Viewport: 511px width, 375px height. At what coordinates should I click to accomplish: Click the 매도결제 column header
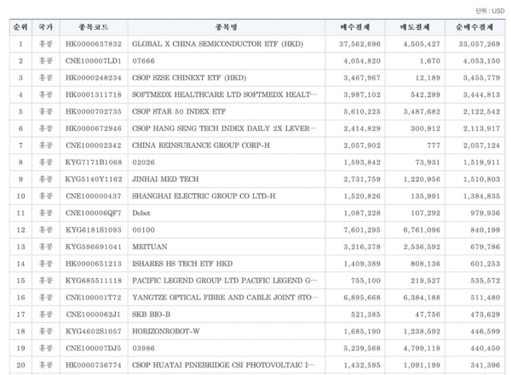click(415, 27)
